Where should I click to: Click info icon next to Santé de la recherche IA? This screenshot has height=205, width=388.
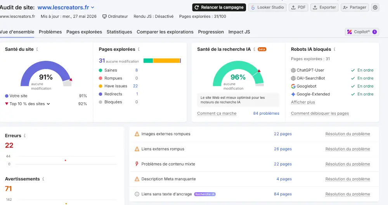254,49
